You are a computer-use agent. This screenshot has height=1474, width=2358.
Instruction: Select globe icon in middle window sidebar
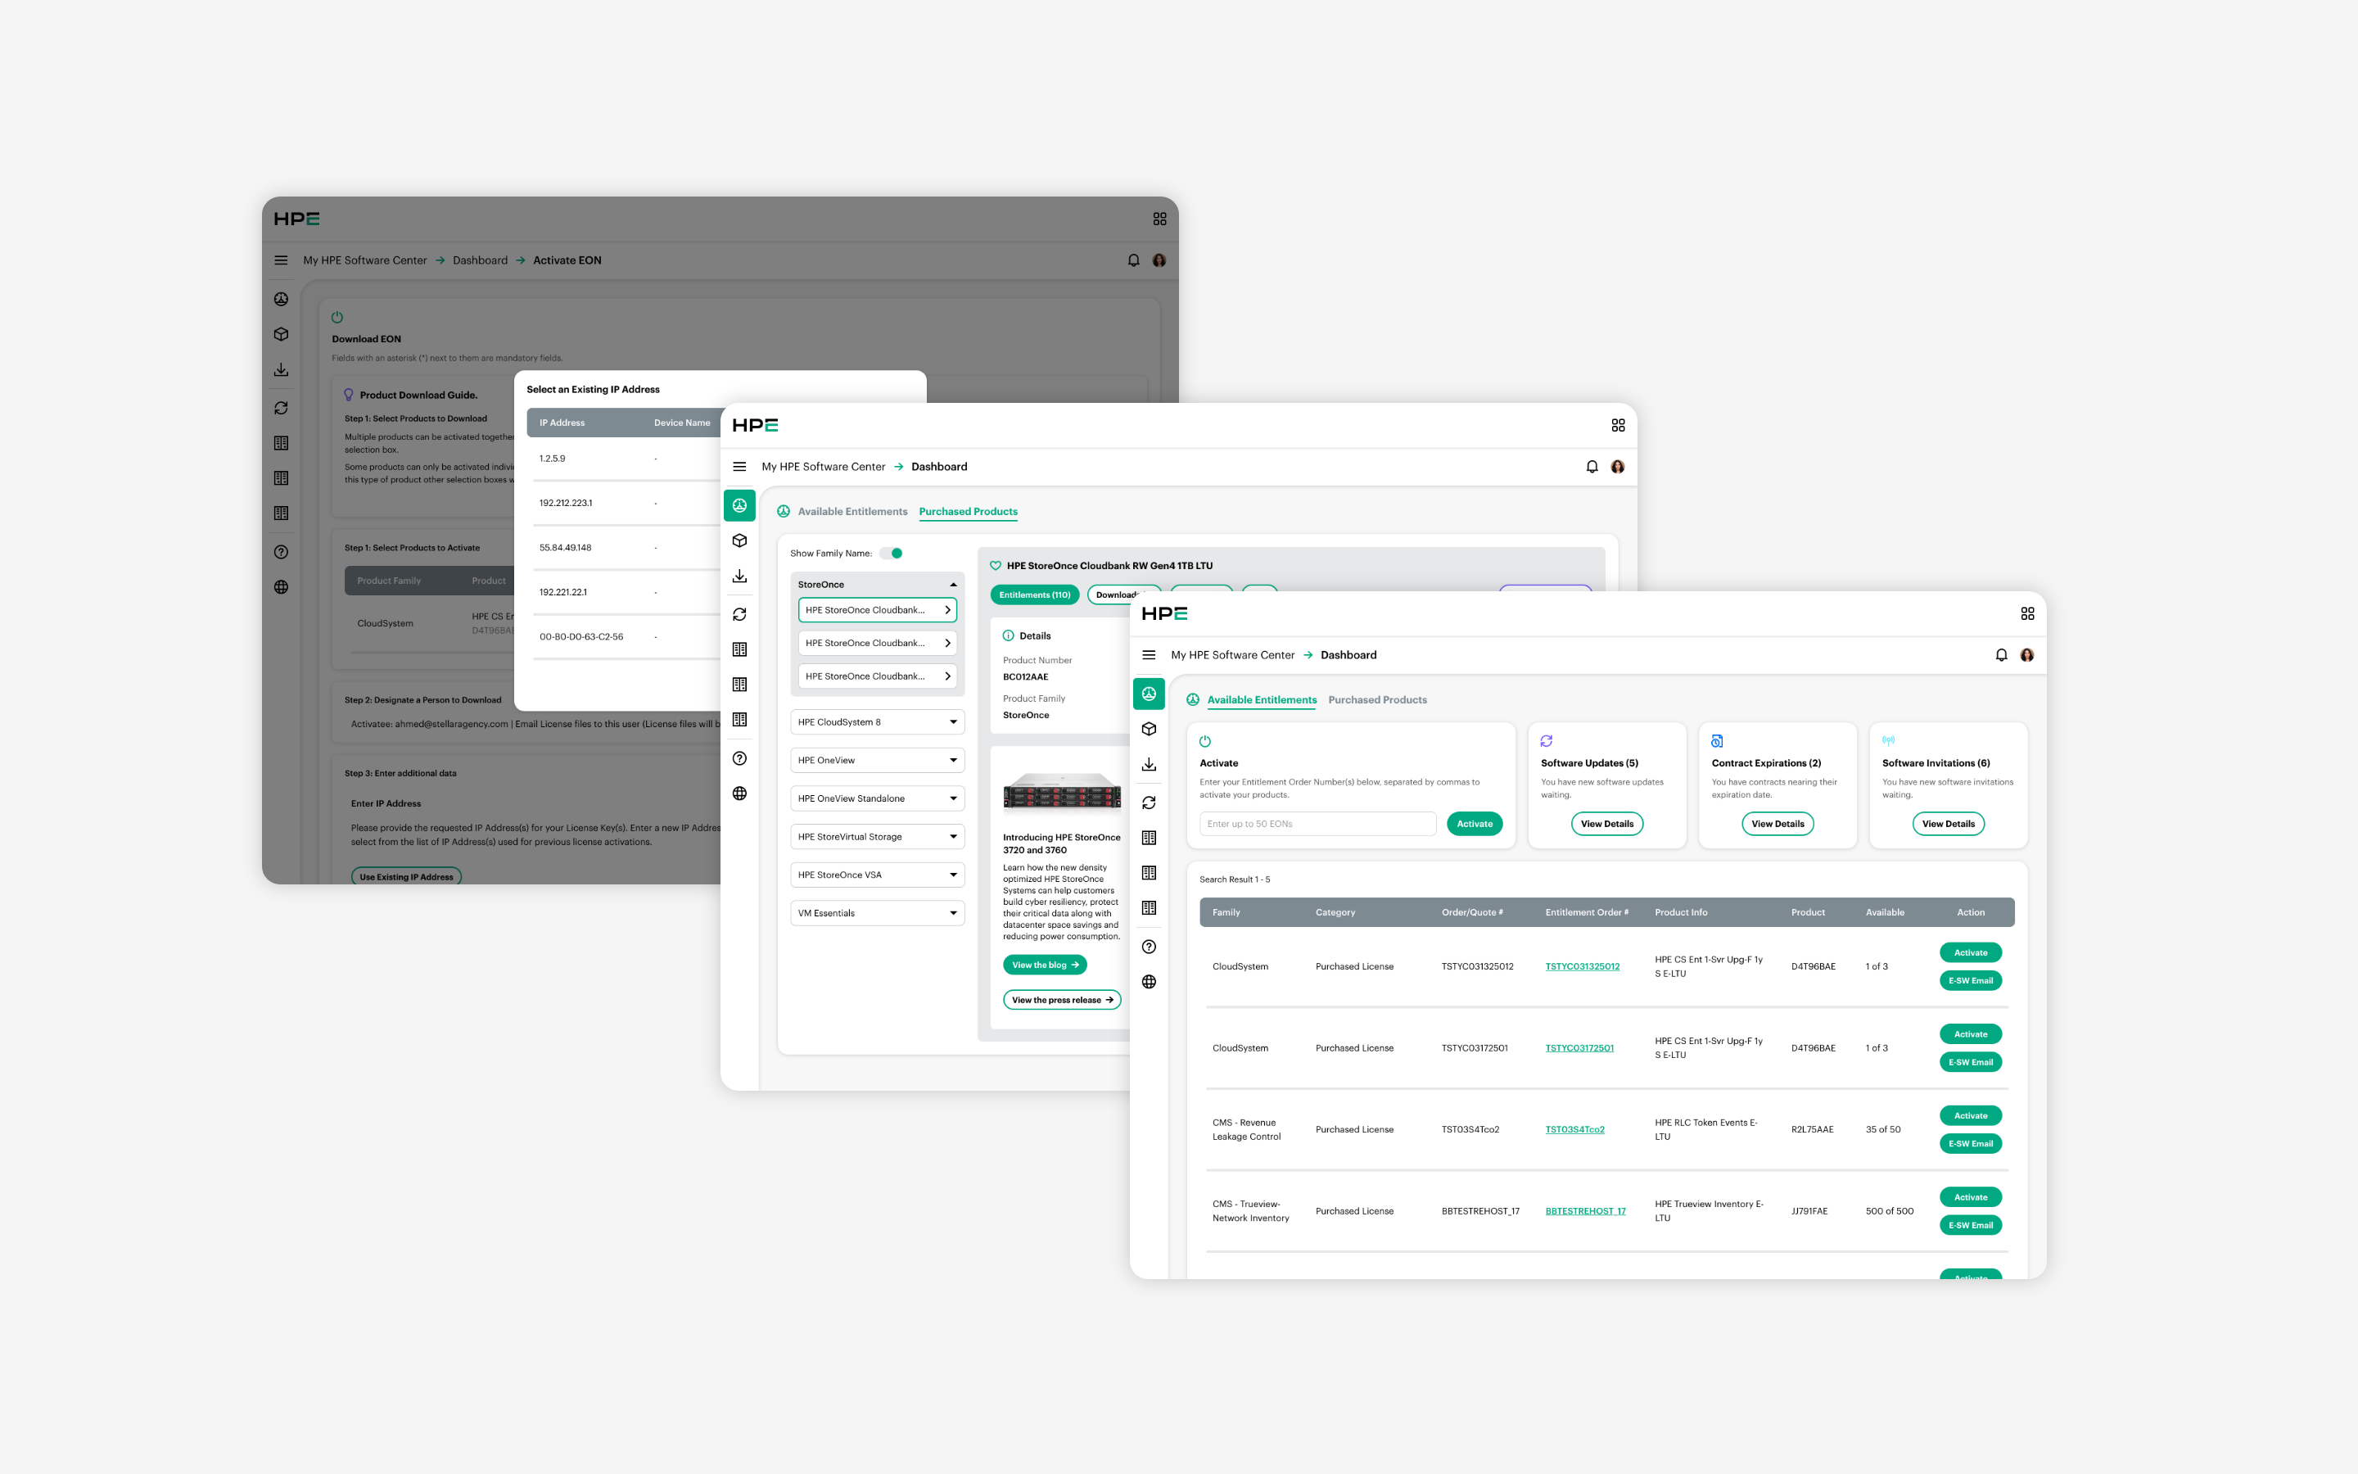tap(739, 794)
